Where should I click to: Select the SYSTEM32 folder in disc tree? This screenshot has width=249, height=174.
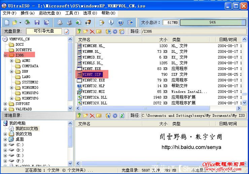click(x=30, y=82)
